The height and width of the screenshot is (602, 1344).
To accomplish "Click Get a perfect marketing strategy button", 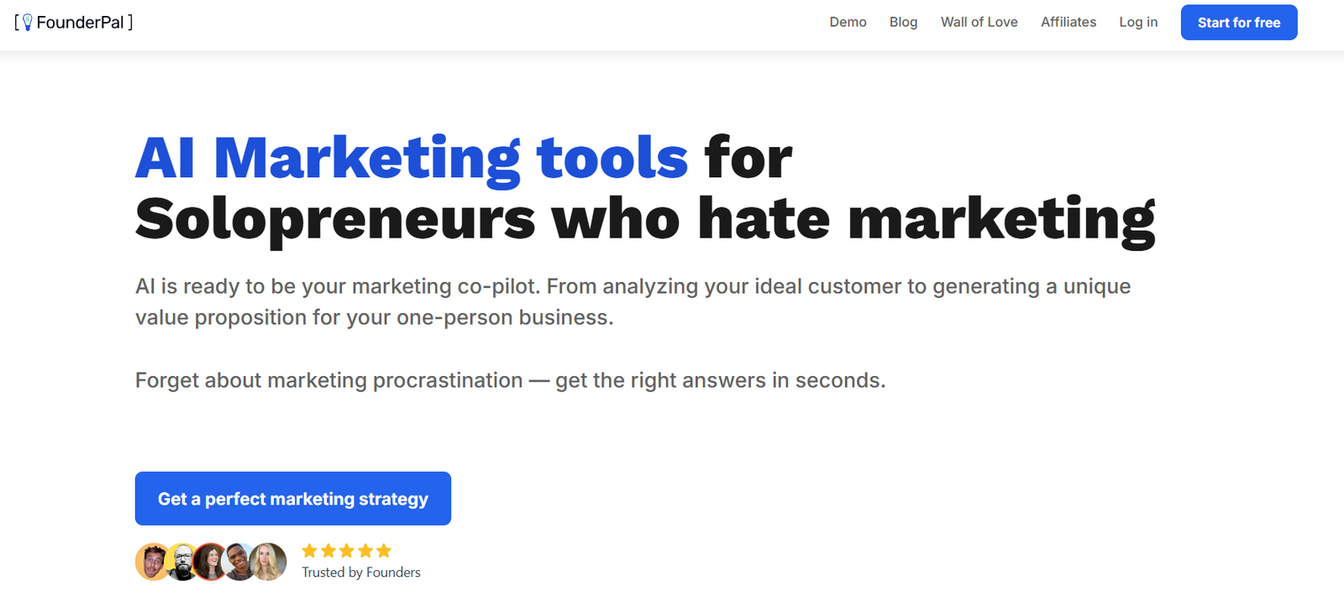I will tap(293, 499).
